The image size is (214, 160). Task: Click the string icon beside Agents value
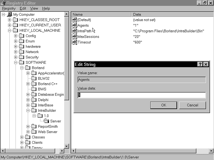coord(74,25)
